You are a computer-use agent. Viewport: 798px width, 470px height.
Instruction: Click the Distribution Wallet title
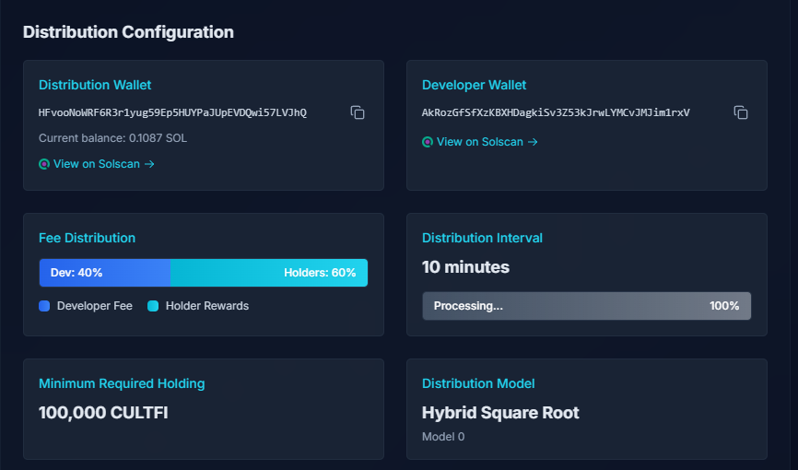(x=95, y=85)
